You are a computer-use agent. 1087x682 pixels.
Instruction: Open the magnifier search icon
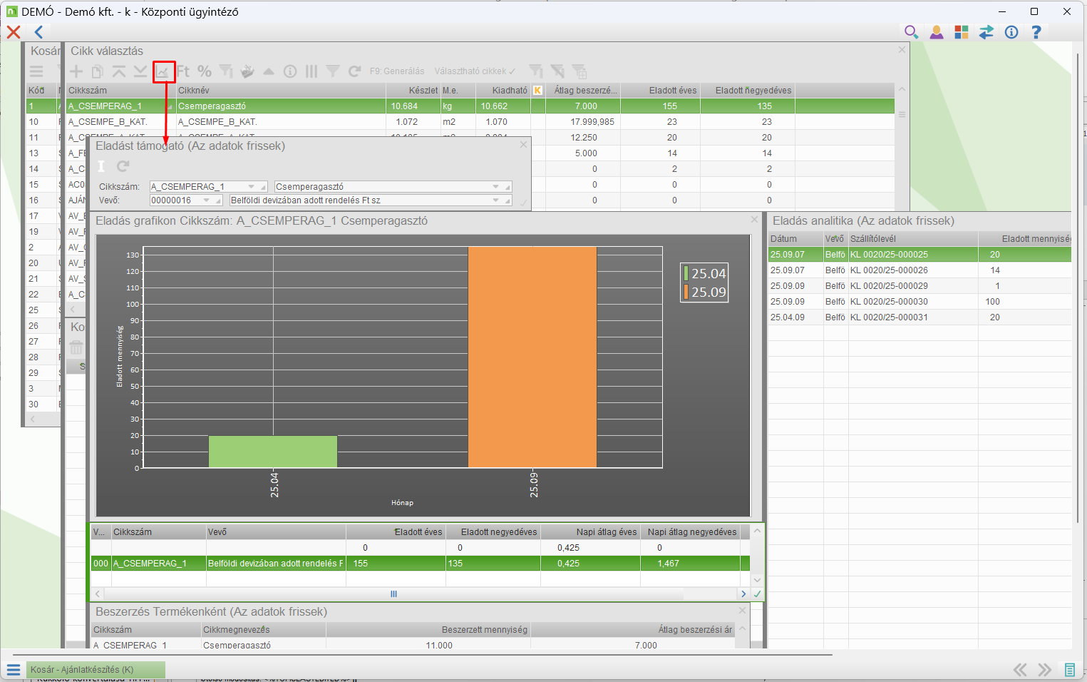911,32
